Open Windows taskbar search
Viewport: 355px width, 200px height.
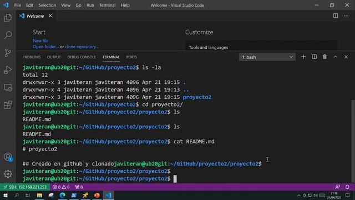pos(17,195)
